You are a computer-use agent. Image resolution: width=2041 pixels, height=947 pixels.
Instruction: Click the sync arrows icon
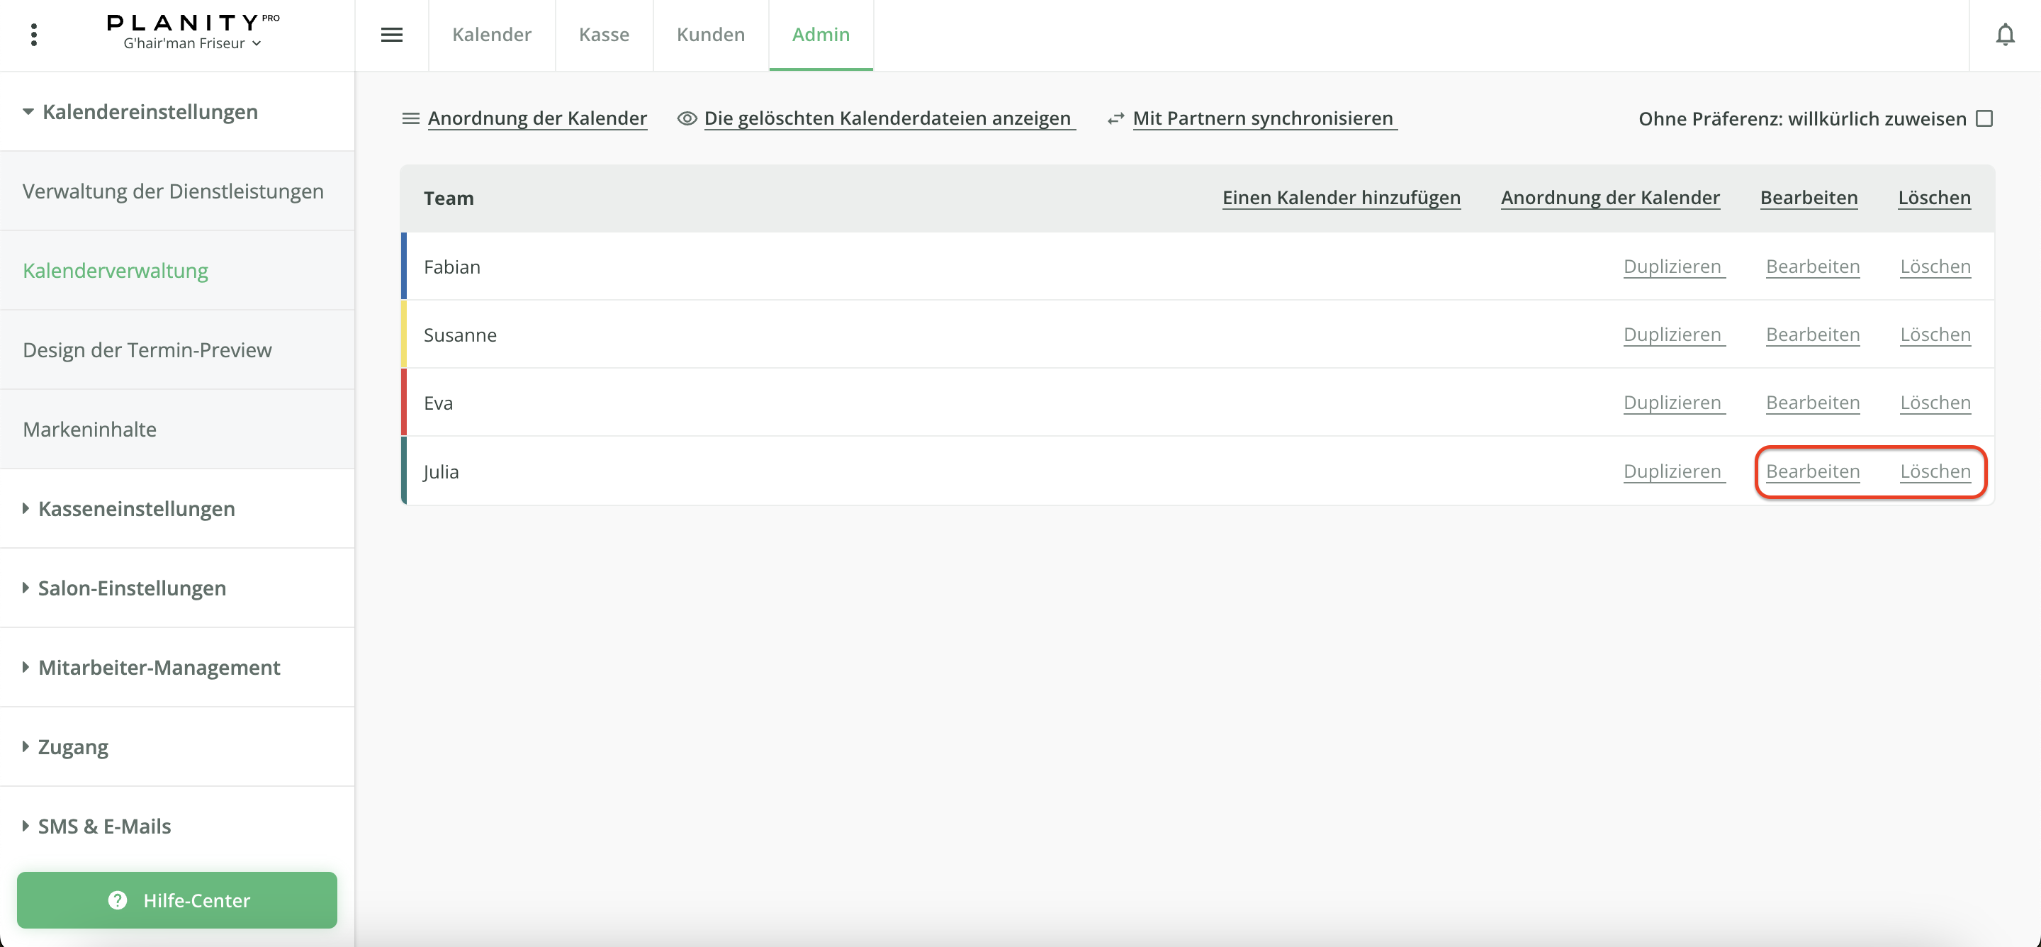[1115, 119]
